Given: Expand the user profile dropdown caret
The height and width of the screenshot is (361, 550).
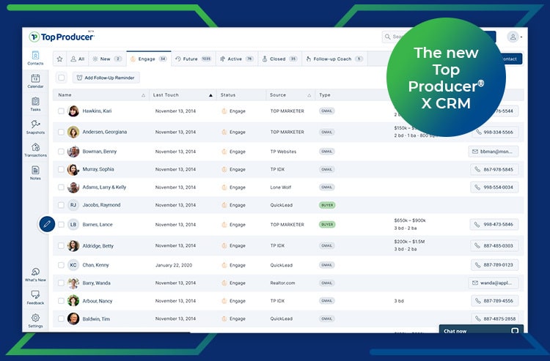Looking at the screenshot, I should [x=521, y=37].
